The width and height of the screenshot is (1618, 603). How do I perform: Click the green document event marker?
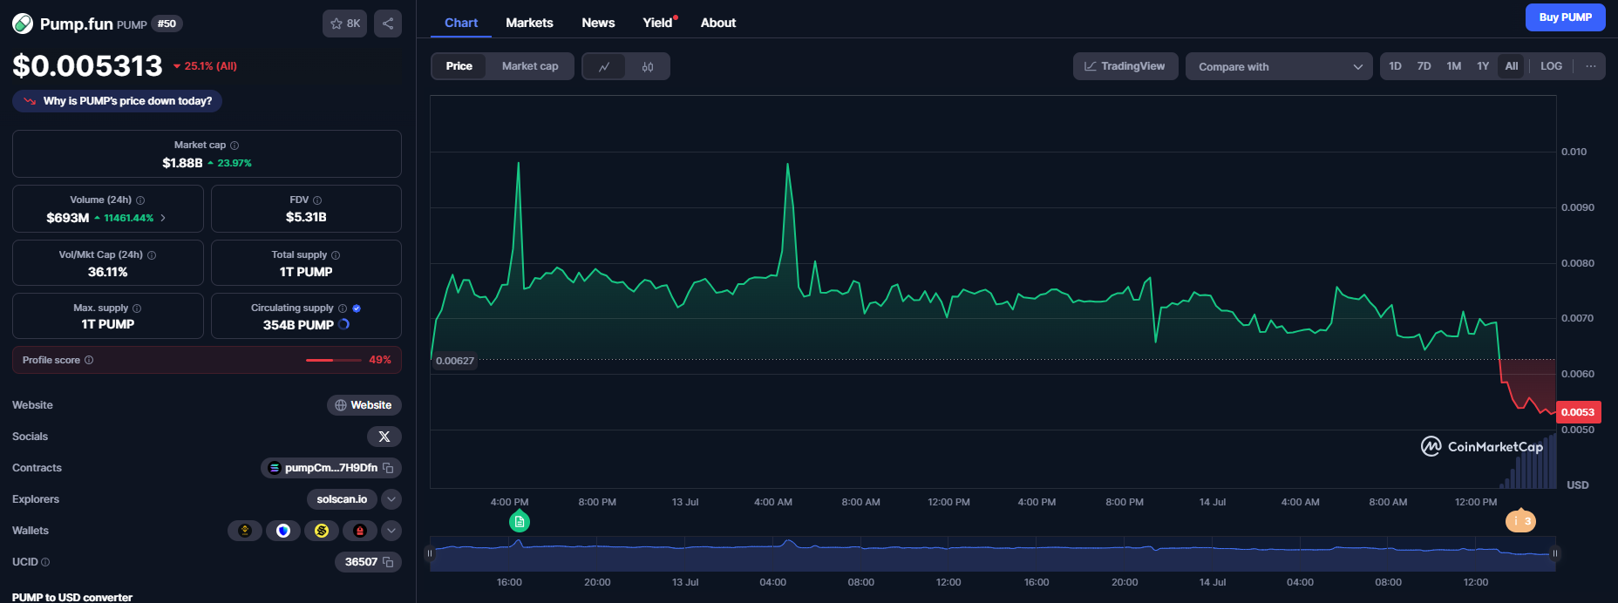click(520, 522)
